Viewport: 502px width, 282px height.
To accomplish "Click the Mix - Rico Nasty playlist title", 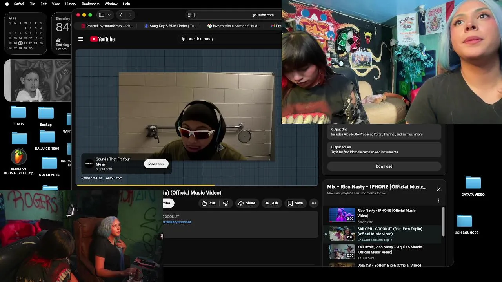I will (376, 187).
